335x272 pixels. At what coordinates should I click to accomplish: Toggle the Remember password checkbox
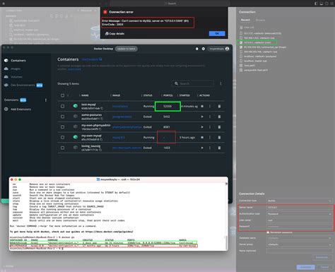pos(268,232)
